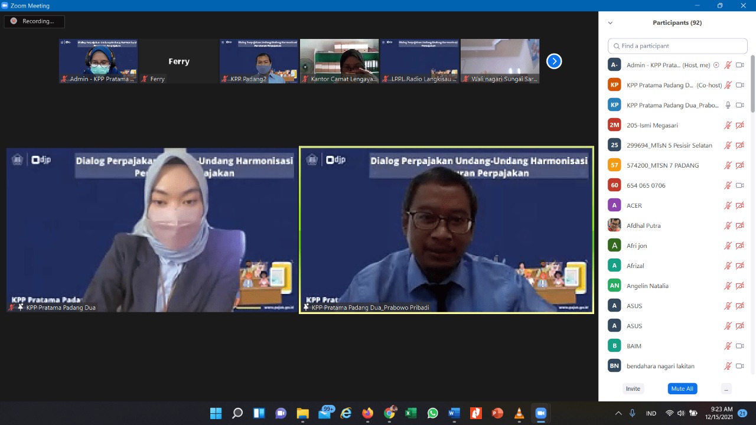
Task: Expand hidden system tray icons
Action: click(x=618, y=413)
